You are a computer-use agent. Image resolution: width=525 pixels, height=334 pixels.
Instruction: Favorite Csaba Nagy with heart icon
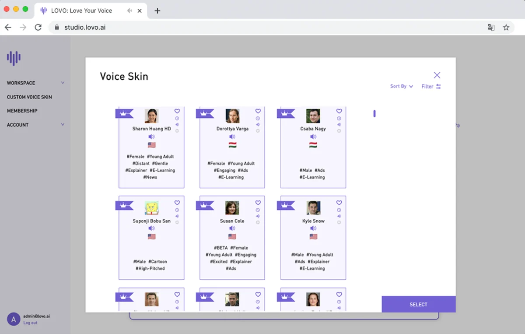(x=339, y=111)
